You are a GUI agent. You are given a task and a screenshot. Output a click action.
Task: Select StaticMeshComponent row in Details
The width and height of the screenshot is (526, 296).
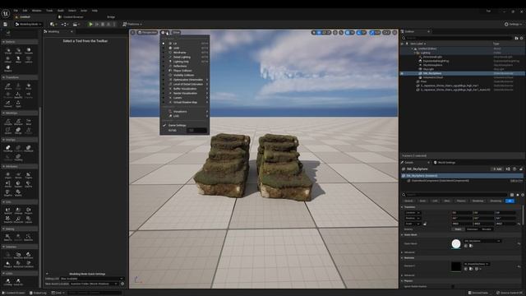pyautogui.click(x=463, y=181)
